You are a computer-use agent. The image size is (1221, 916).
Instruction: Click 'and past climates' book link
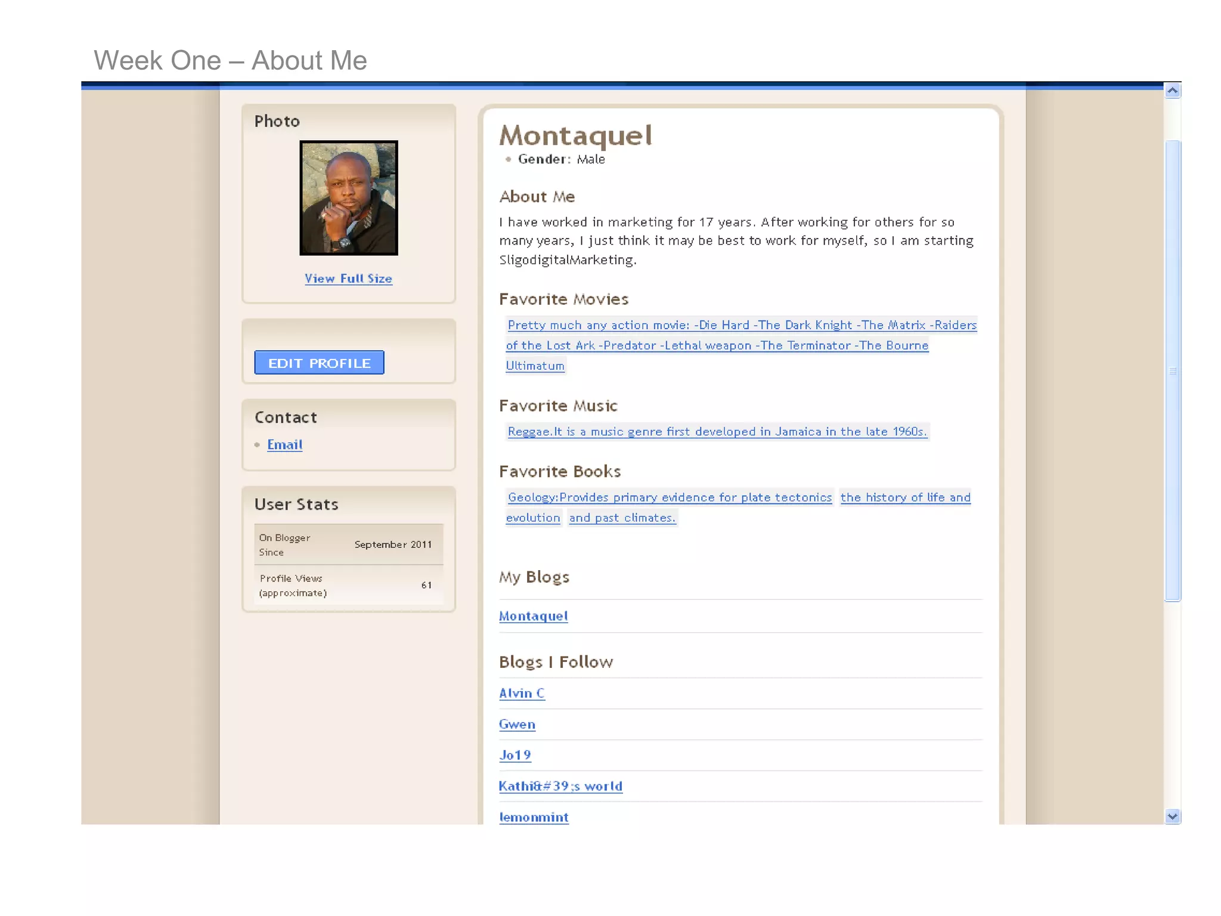622,518
